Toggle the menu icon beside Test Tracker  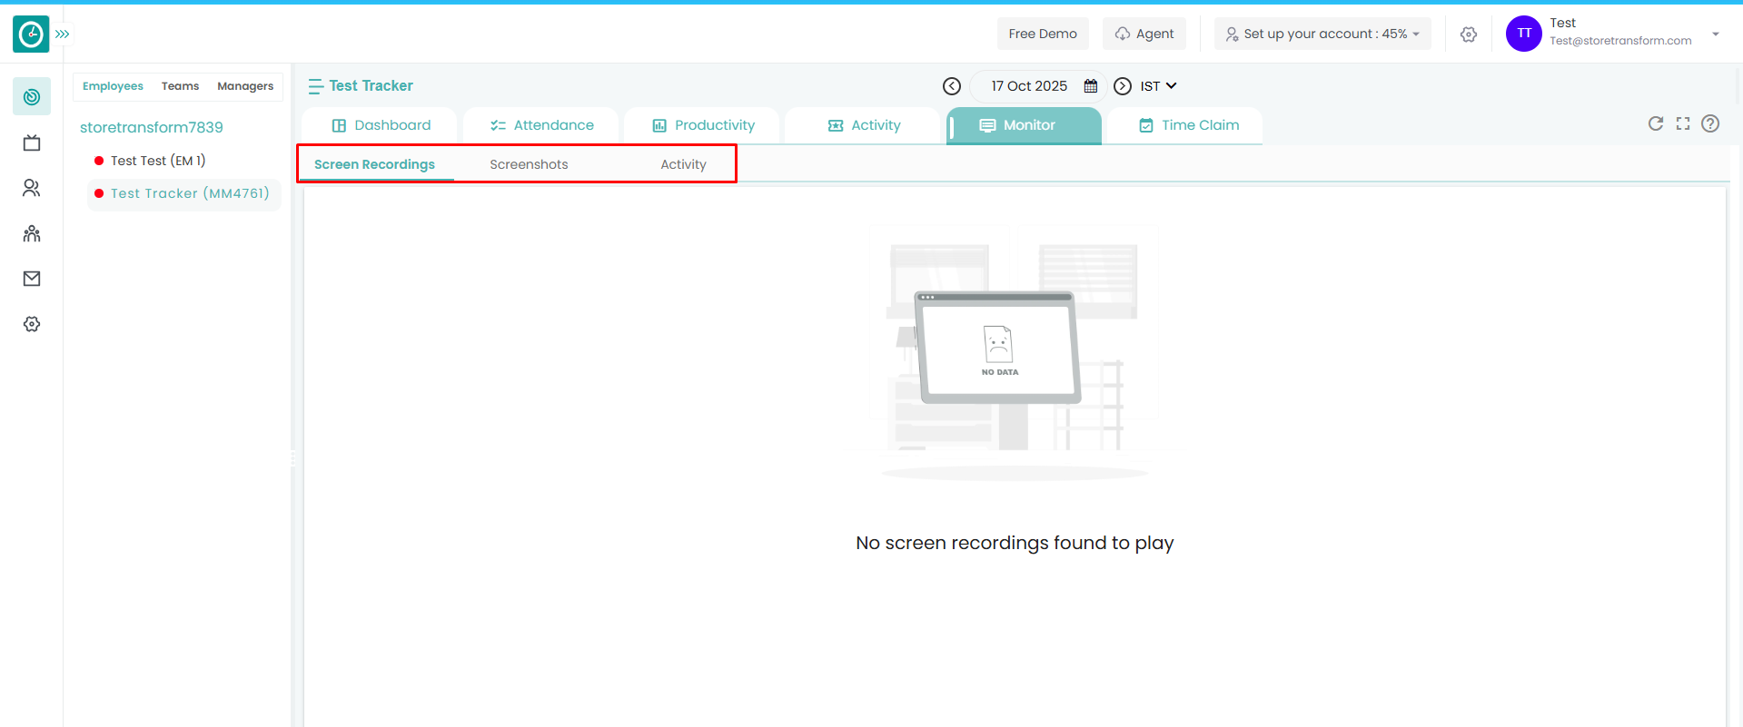pyautogui.click(x=315, y=86)
